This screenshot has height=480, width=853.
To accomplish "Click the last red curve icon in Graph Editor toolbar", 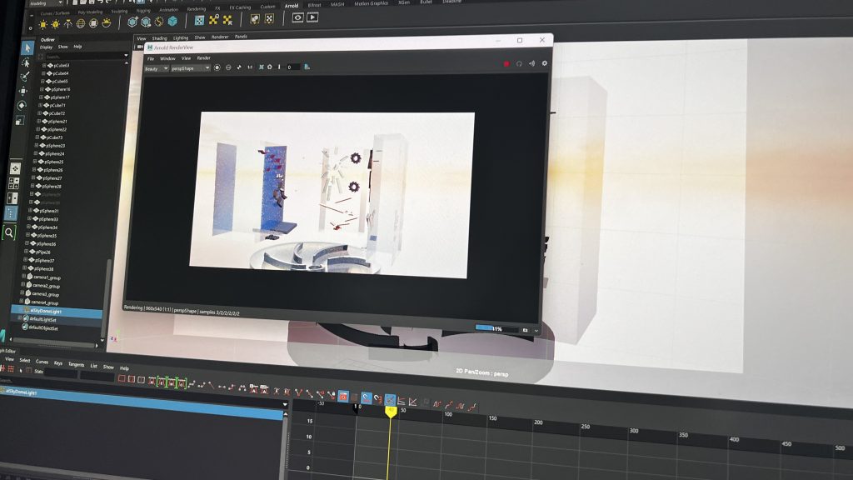I will click(473, 407).
